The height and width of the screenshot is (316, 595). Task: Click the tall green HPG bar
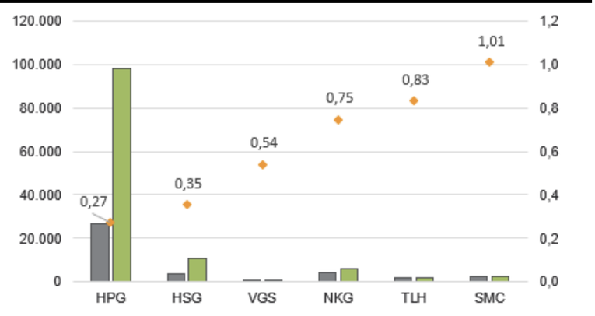pos(121,174)
